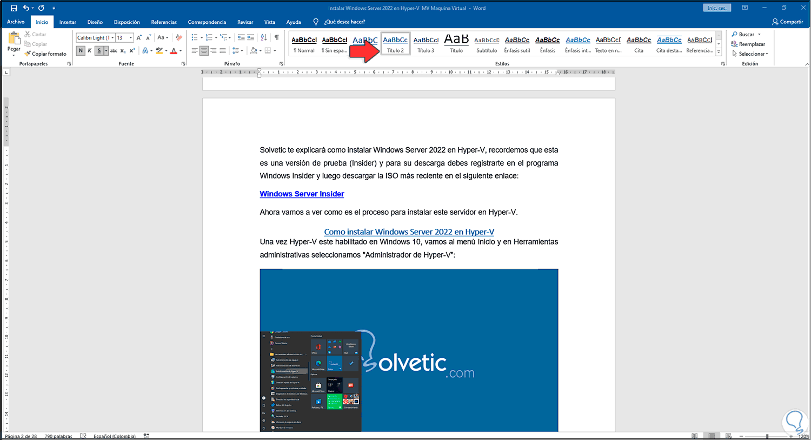
Task: Open the spelling check status icon
Action: tap(83, 436)
